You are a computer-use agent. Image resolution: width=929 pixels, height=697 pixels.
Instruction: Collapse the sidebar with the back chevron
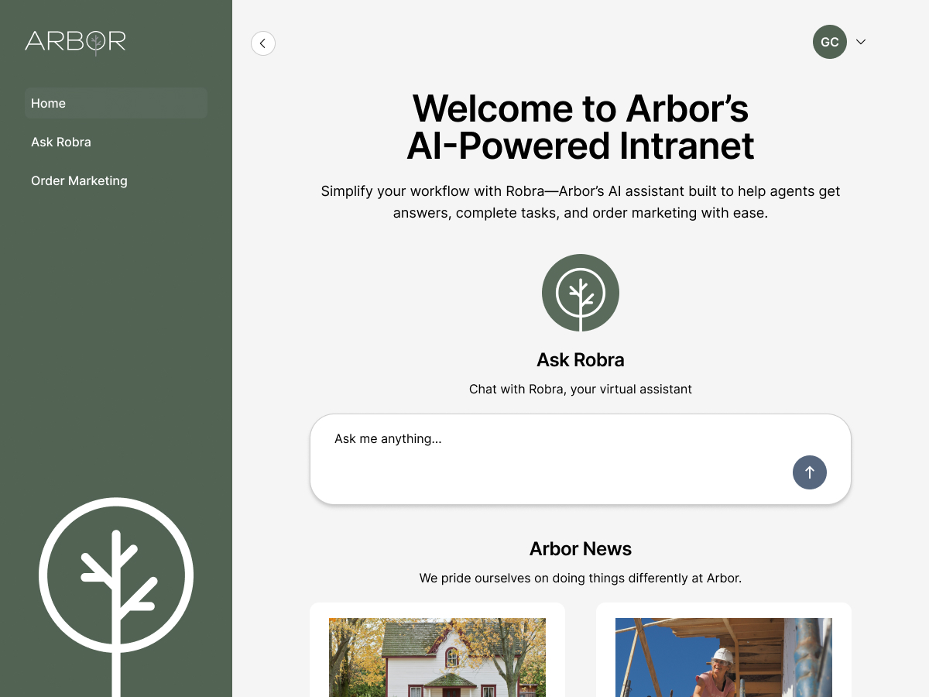coord(263,43)
